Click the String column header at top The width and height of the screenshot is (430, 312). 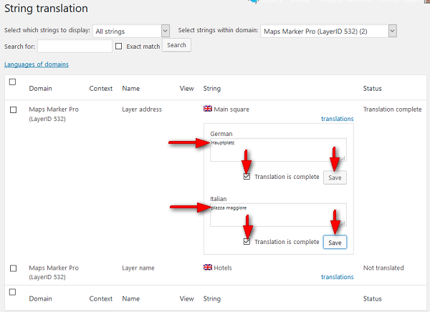(x=212, y=89)
